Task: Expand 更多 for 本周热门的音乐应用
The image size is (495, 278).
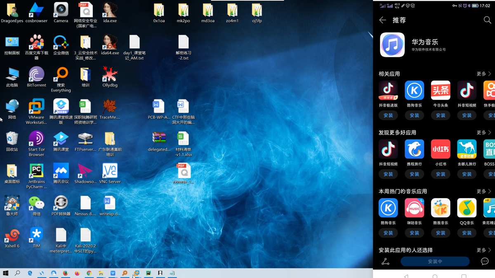Action: [x=484, y=192]
